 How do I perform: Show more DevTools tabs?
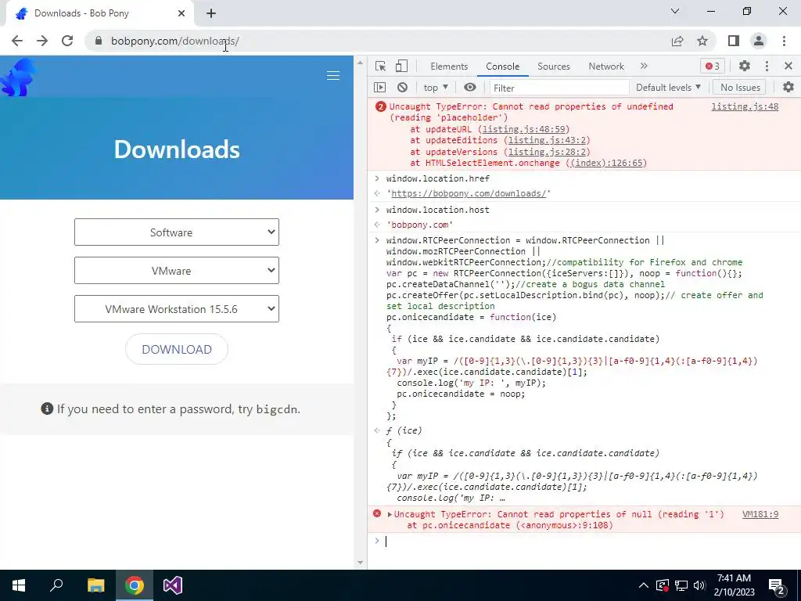[x=644, y=66]
